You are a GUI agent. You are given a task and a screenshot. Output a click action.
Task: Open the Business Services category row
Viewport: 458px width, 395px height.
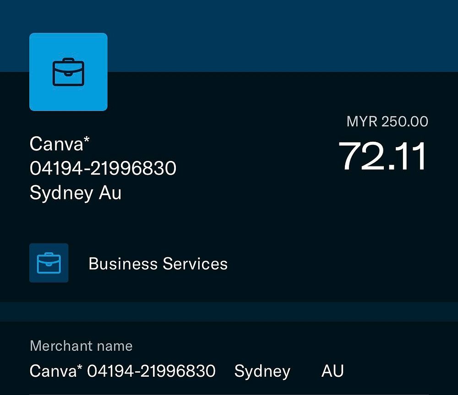click(x=229, y=263)
